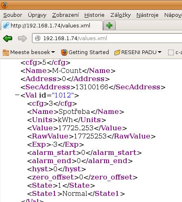Viewport: 182px width, 202px height.
Task: Click the State1 Normal text
Action: (x=75, y=193)
